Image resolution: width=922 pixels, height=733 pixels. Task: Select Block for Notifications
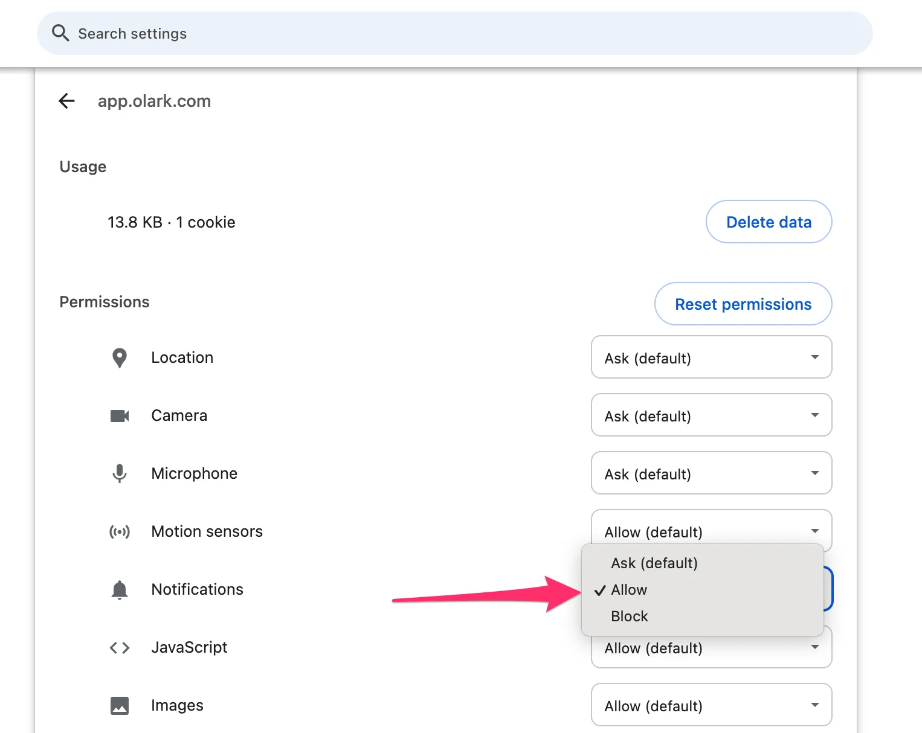pos(630,616)
